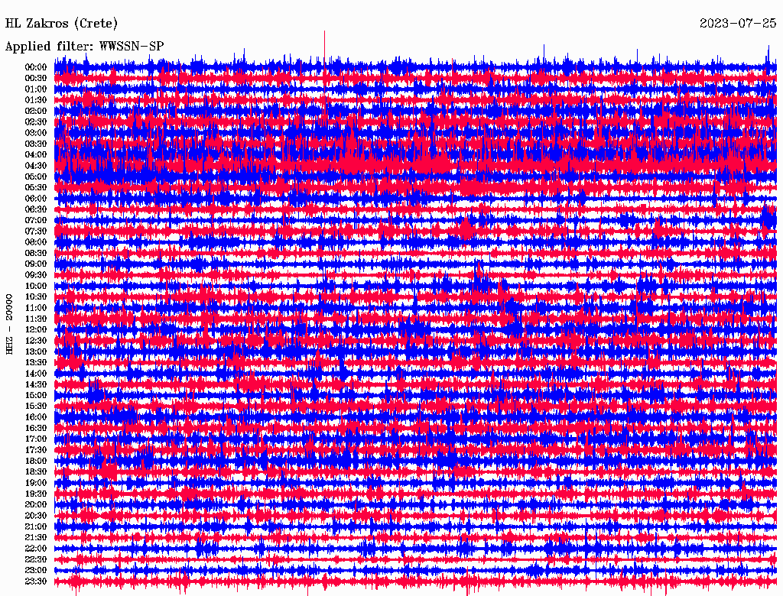The width and height of the screenshot is (783, 596).
Task: Select the 17:00 time label
Action: [36, 439]
